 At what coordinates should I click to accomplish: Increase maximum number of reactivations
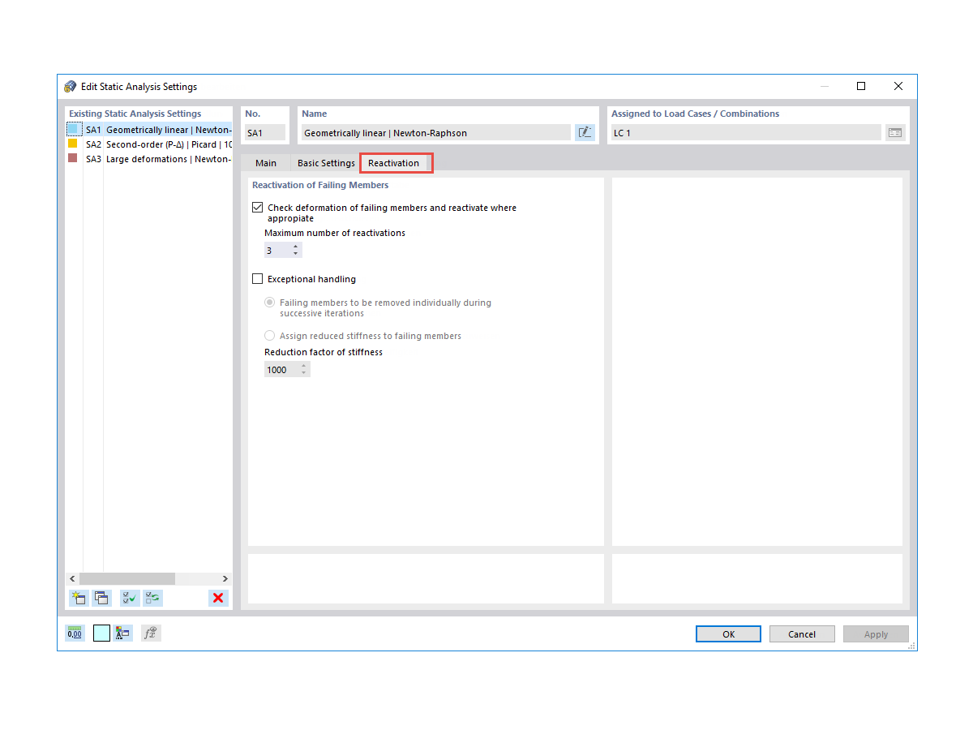click(296, 247)
